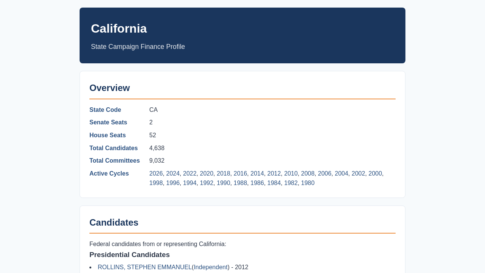Go to the 1992 cycle

pos(207,183)
